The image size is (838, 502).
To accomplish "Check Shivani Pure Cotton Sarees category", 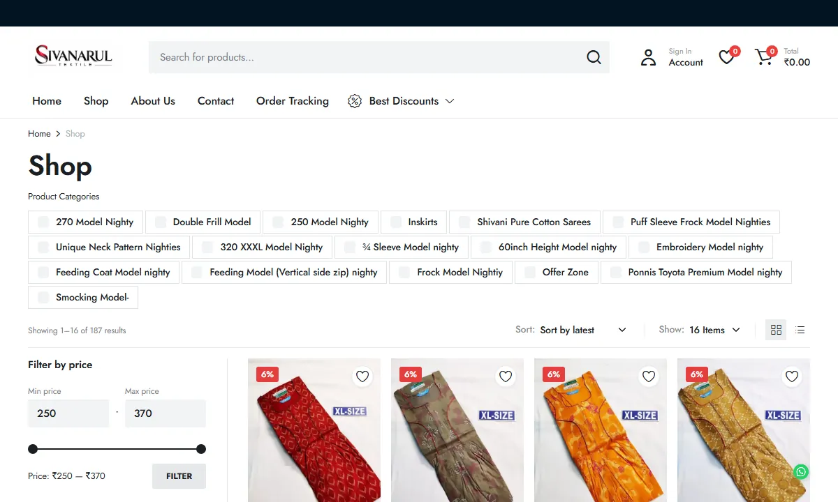I will tap(464, 222).
